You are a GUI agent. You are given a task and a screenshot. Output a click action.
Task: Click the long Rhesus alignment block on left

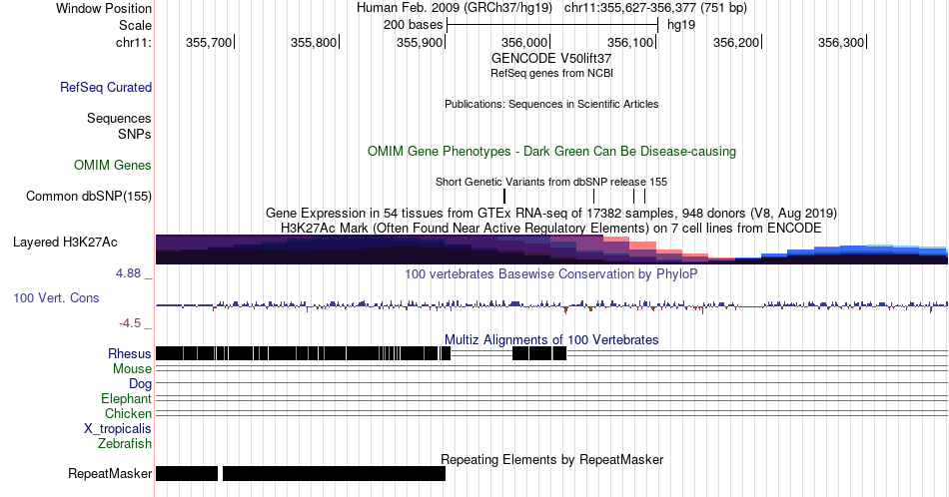304,353
